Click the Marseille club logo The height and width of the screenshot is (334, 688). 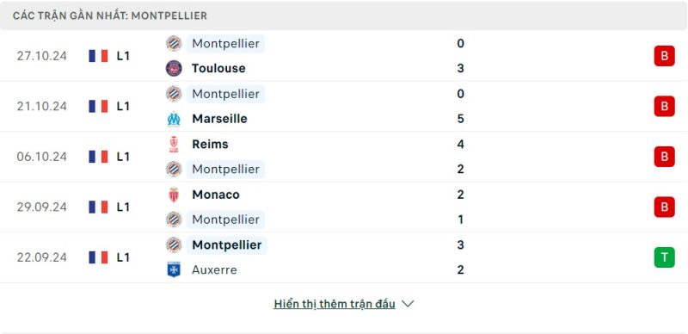point(174,119)
